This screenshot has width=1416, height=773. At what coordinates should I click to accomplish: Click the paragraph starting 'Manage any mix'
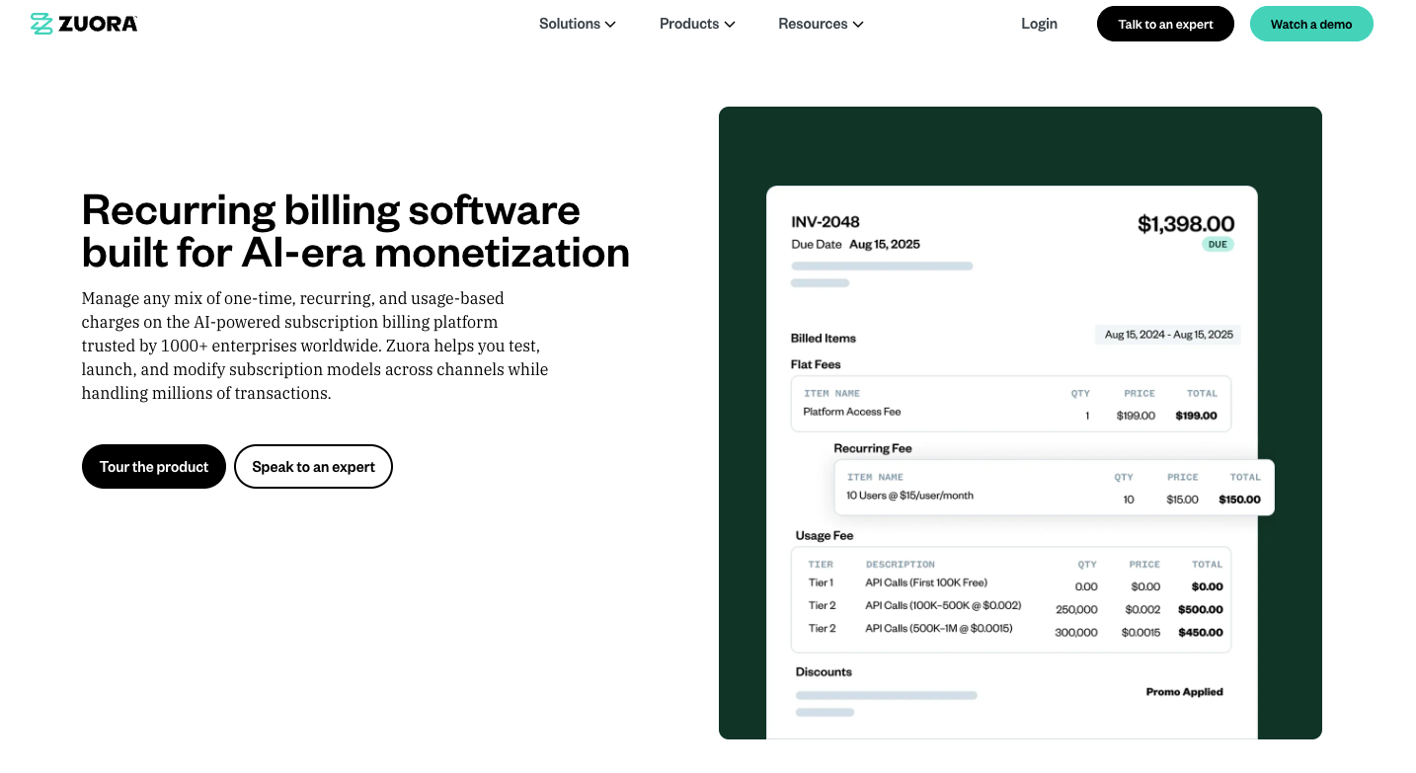(x=315, y=346)
